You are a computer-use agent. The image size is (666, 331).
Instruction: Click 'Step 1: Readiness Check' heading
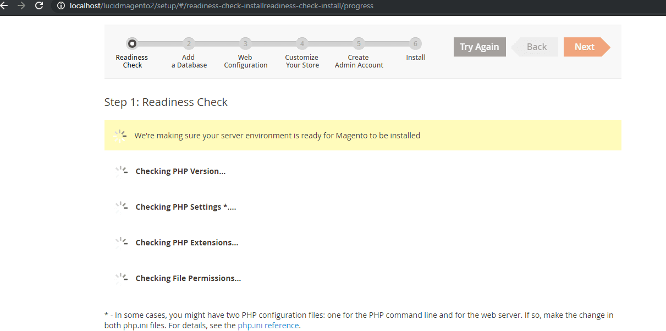click(x=166, y=102)
